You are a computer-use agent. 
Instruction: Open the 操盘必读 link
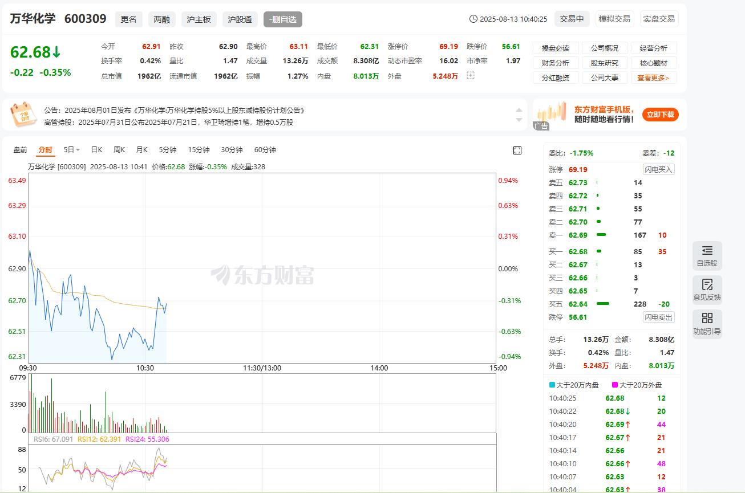556,48
